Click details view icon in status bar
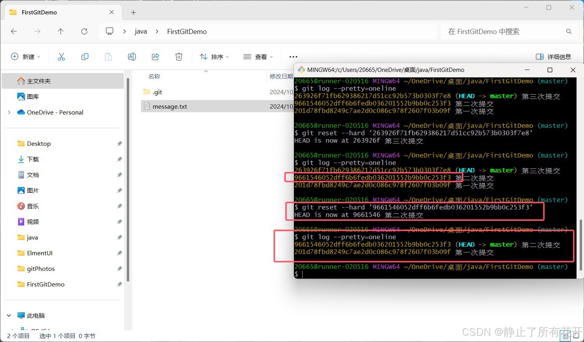 click(x=565, y=335)
